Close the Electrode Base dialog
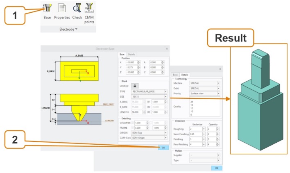 click(167, 48)
